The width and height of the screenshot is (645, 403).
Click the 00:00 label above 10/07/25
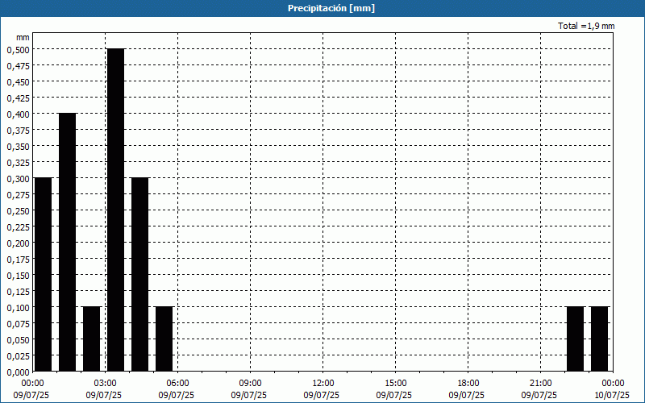coord(613,384)
